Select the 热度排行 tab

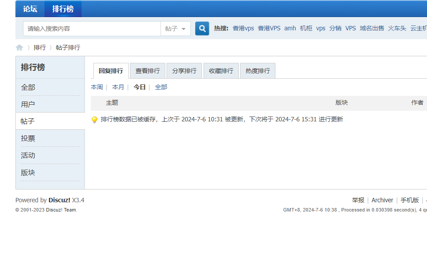coord(258,71)
